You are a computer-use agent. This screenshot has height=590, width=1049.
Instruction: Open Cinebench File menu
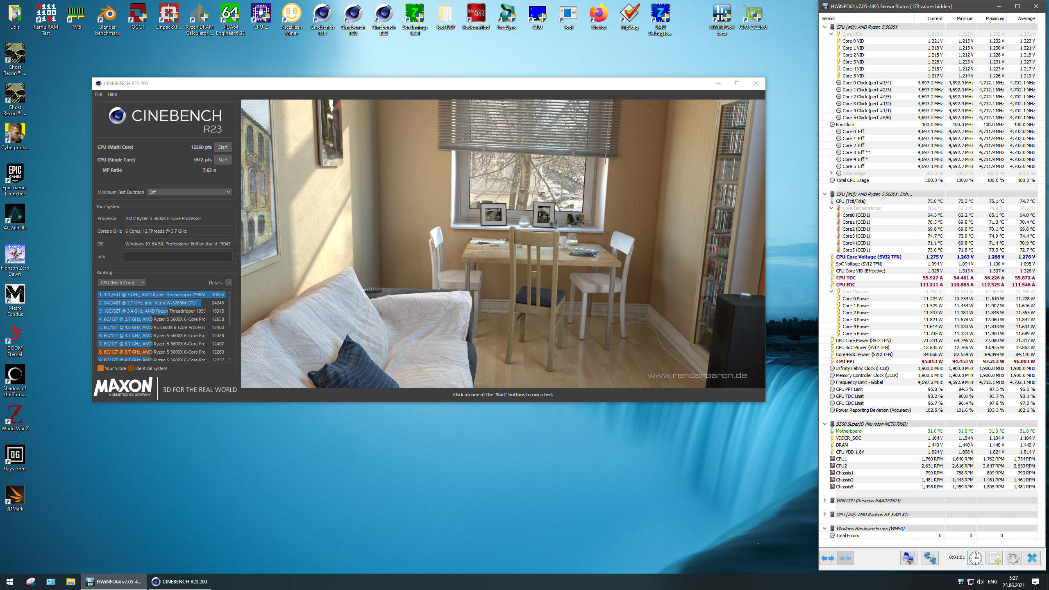tap(98, 94)
